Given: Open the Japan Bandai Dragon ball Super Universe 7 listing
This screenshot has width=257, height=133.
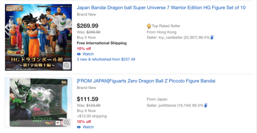Looking at the screenshot, I should tap(161, 8).
